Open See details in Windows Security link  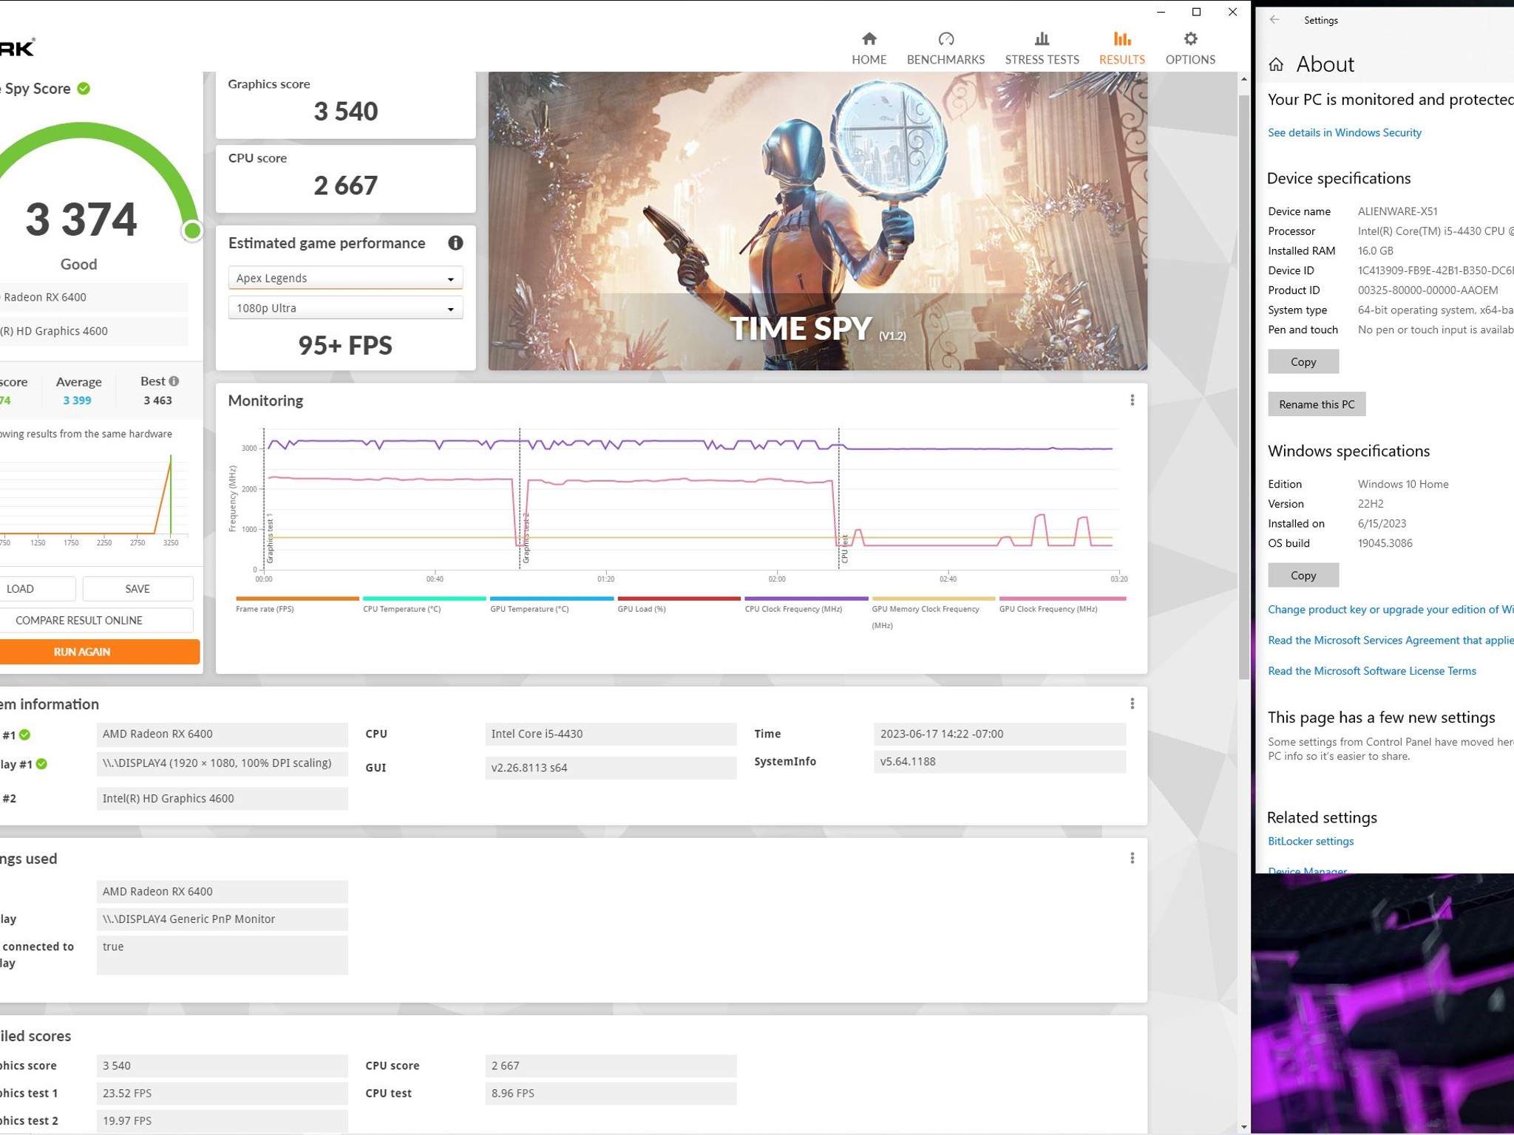coord(1344,133)
